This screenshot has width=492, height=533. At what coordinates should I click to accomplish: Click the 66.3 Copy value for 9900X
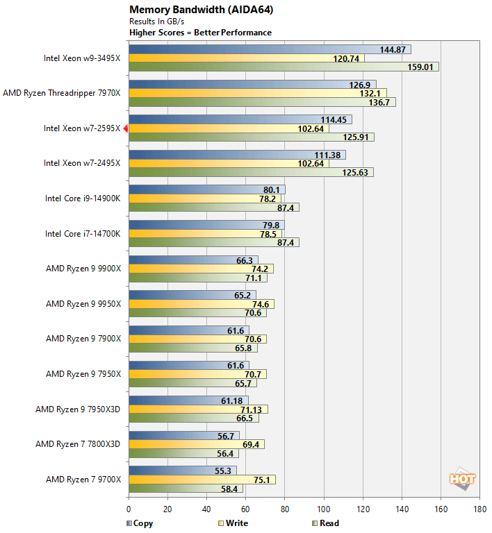[245, 261]
